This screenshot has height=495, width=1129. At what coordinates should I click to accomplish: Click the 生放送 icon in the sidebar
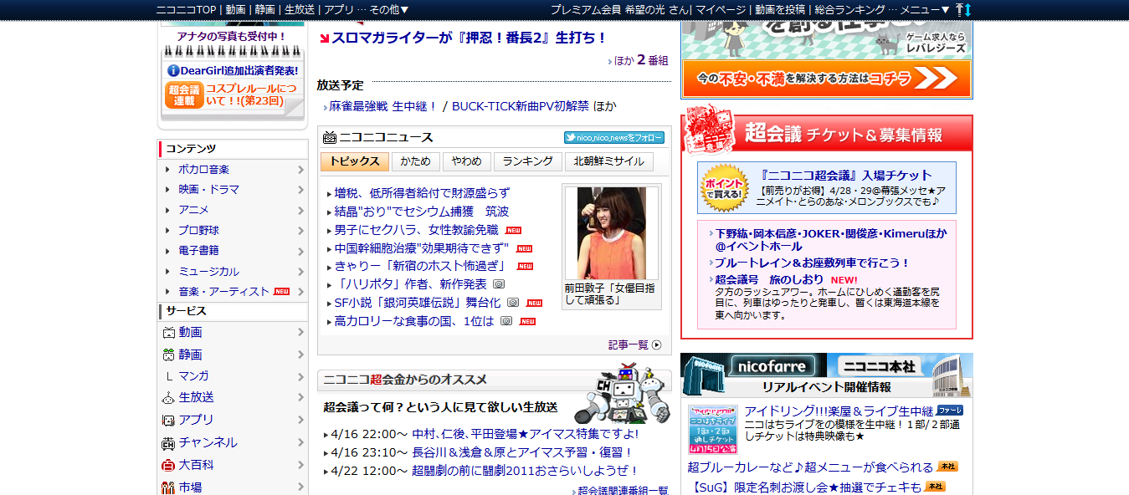167,398
